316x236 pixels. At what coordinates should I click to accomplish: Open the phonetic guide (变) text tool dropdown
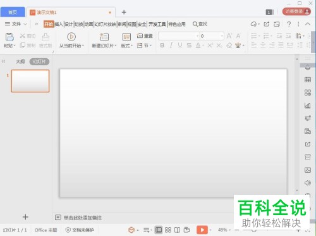(243, 45)
